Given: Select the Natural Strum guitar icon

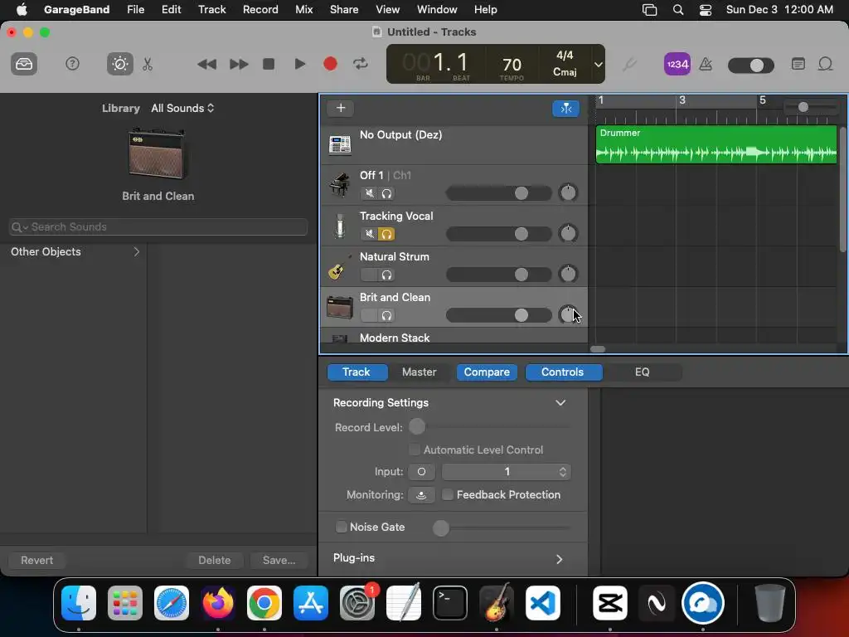Looking at the screenshot, I should (x=339, y=266).
